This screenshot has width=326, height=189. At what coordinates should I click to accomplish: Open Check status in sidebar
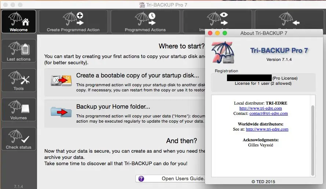click(19, 139)
